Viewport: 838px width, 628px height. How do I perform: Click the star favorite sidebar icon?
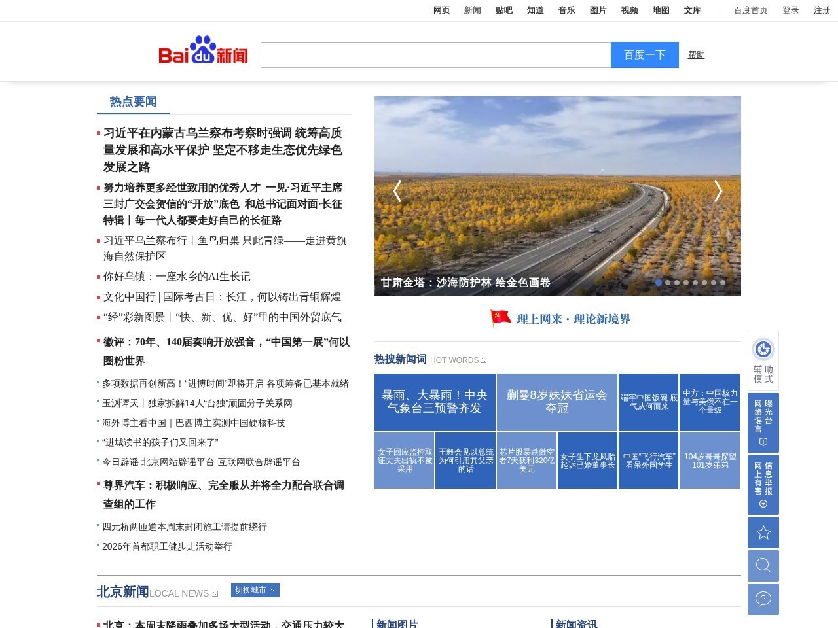click(x=763, y=532)
